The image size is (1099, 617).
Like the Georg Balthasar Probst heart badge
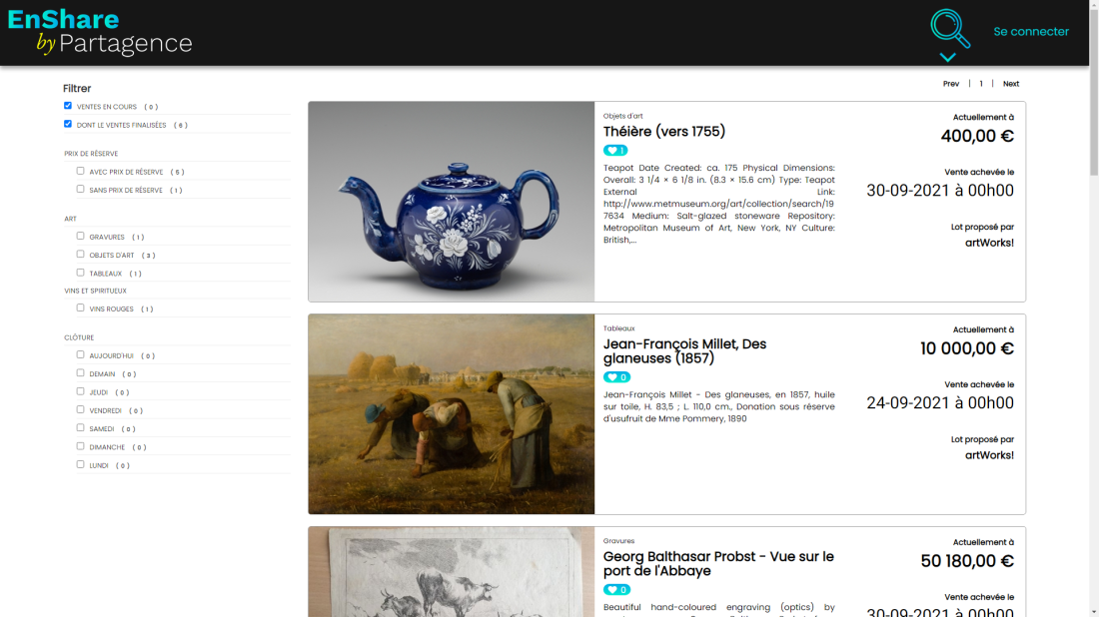point(616,590)
